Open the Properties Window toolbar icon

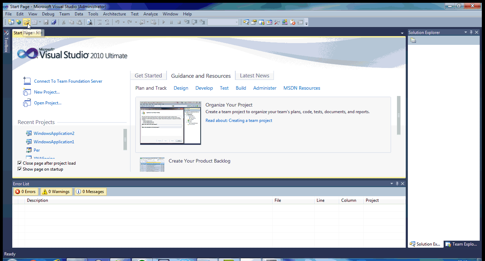click(x=254, y=22)
